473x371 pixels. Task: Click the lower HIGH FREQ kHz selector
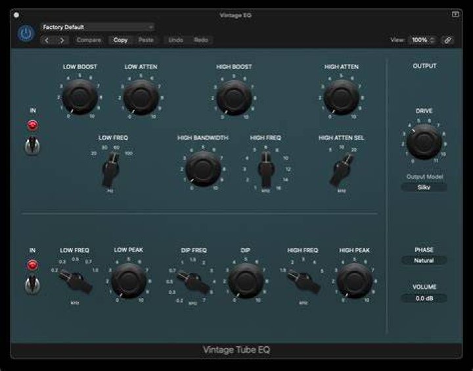point(304,282)
